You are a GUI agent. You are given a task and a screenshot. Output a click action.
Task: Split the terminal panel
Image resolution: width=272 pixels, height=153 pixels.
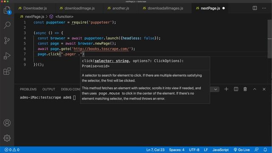[x=236, y=89]
